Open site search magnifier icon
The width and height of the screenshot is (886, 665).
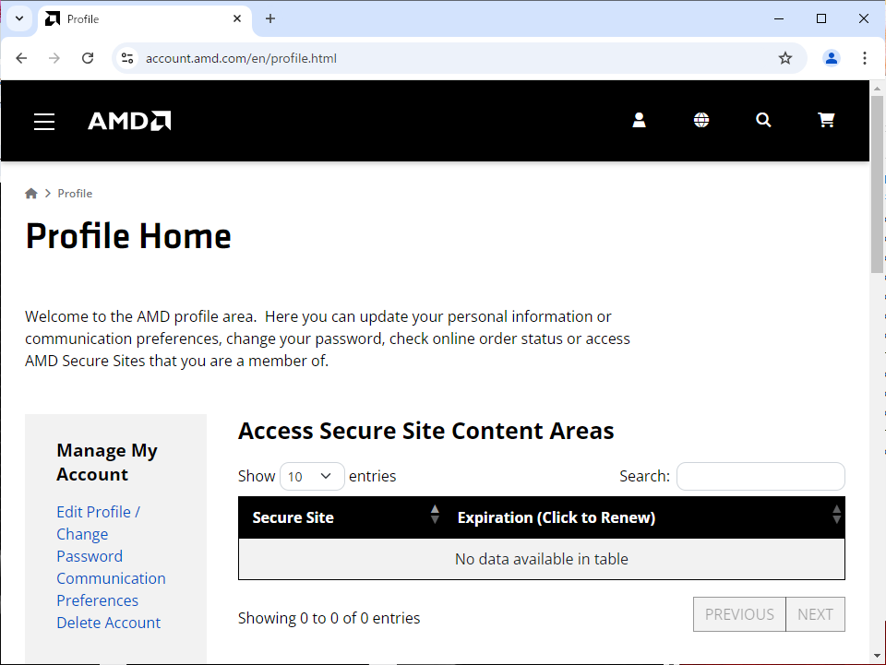pos(763,120)
